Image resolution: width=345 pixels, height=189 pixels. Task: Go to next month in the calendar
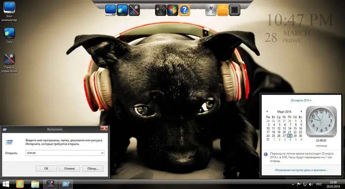(301, 111)
